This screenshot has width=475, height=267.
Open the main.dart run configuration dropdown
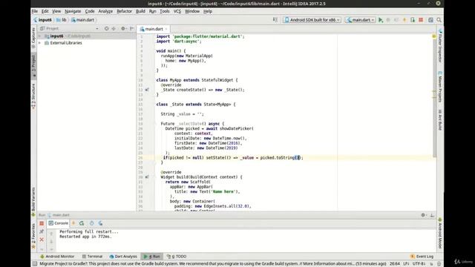coord(361,20)
